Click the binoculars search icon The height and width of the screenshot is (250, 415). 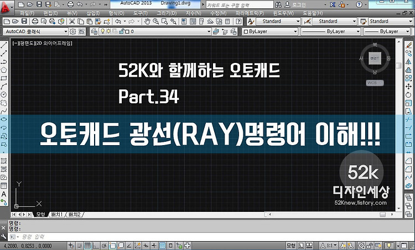[278, 4]
